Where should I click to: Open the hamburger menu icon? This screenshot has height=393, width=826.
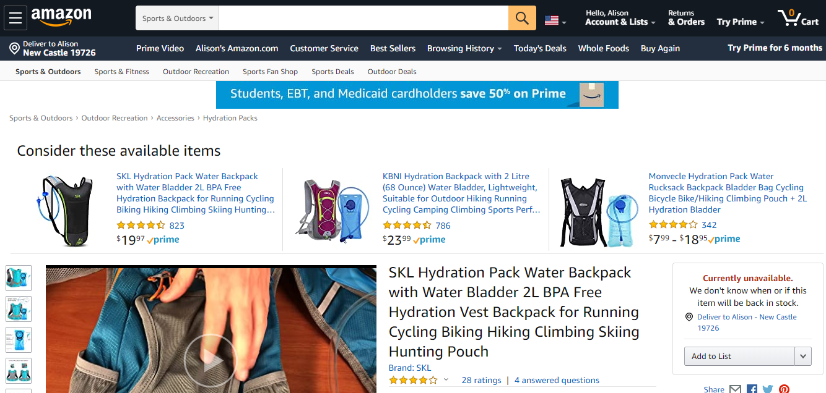[15, 18]
